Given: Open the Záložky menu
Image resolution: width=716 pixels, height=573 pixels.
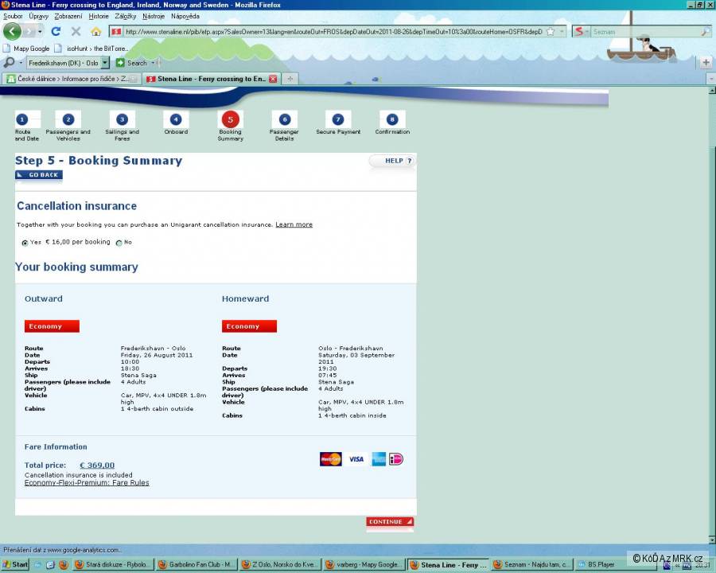Looking at the screenshot, I should click(x=126, y=16).
